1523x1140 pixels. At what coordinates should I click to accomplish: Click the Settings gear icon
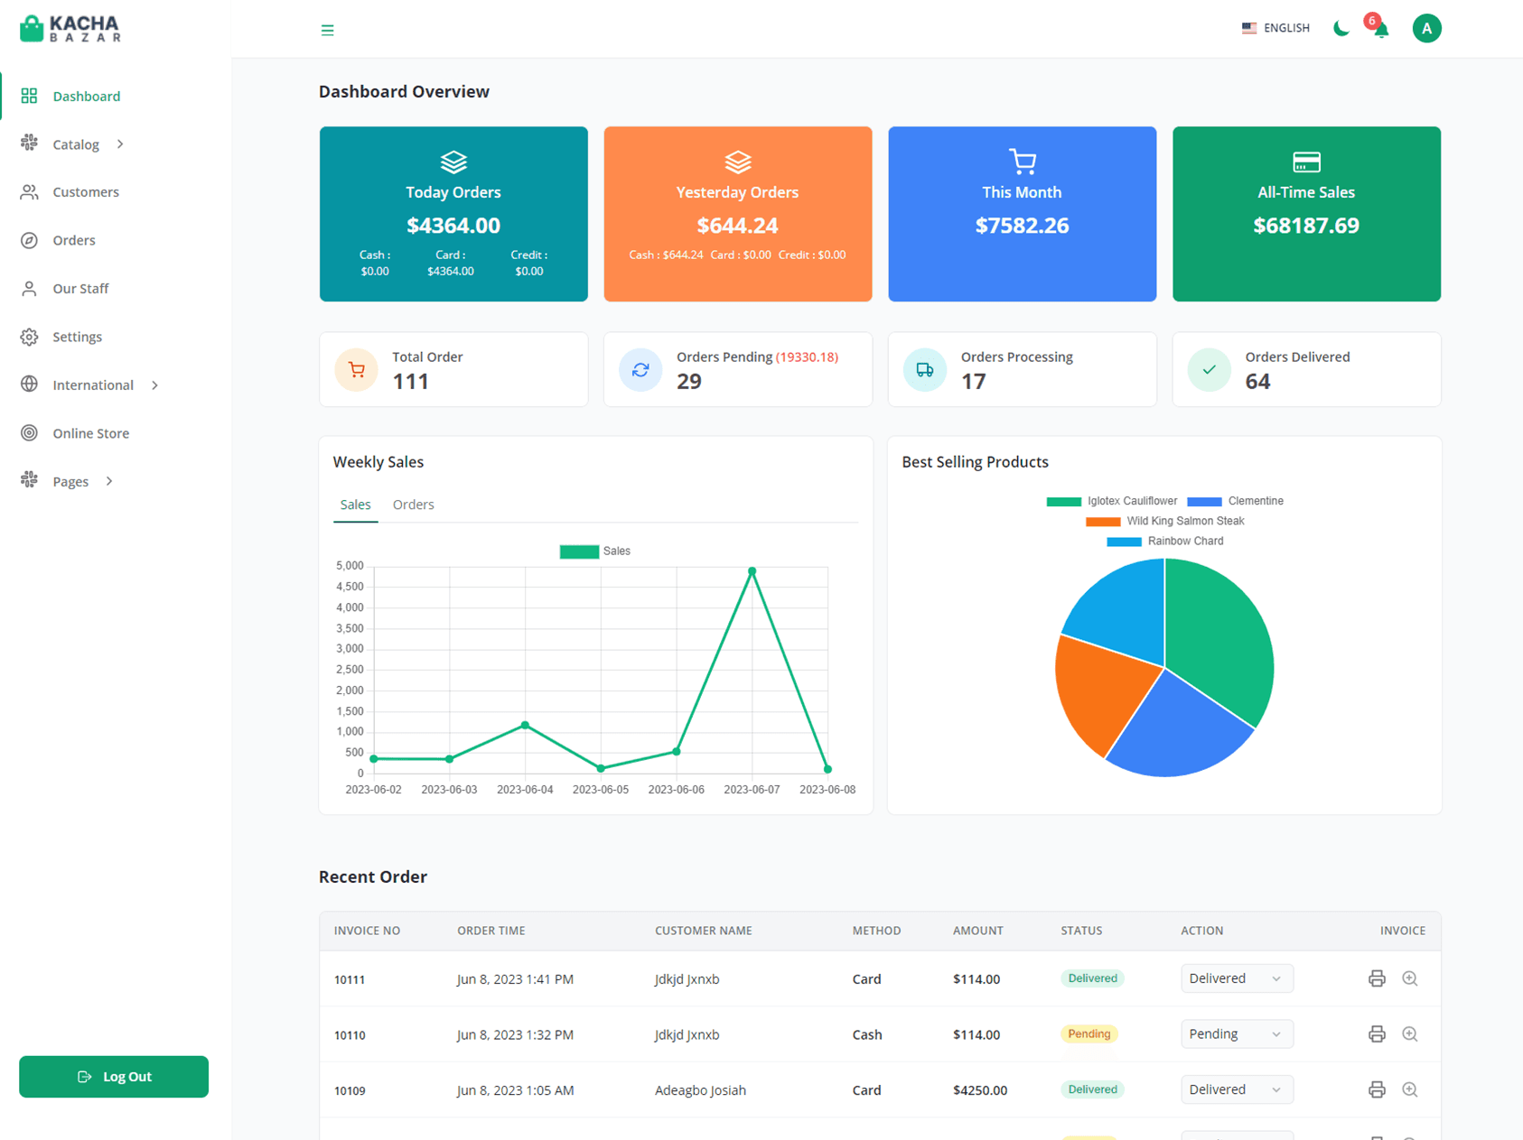pos(30,337)
